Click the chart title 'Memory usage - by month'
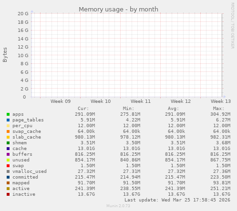The image size is (237, 211). [118, 10]
